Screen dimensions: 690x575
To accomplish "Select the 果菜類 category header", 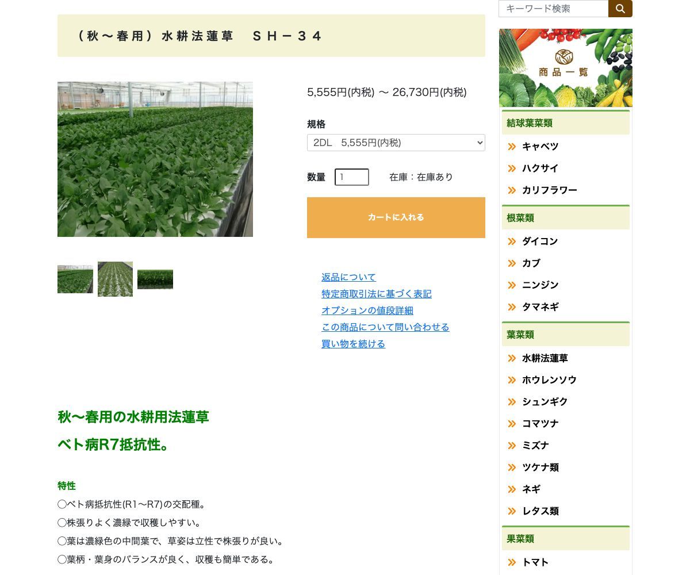I will [520, 539].
